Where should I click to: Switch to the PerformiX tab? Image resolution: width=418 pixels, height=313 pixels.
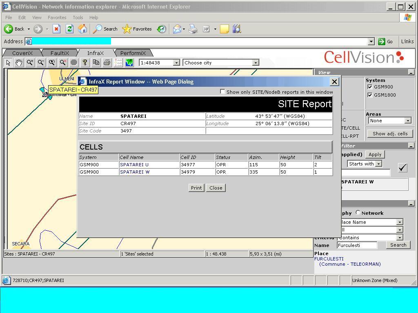[x=133, y=53]
